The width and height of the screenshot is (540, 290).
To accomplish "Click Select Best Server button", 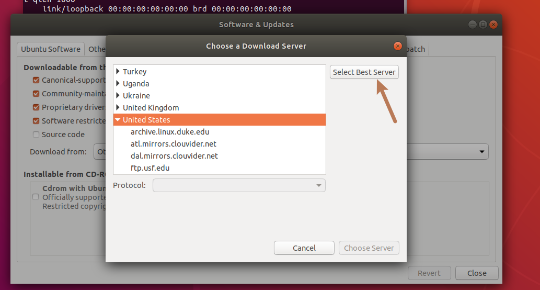I will click(x=364, y=72).
